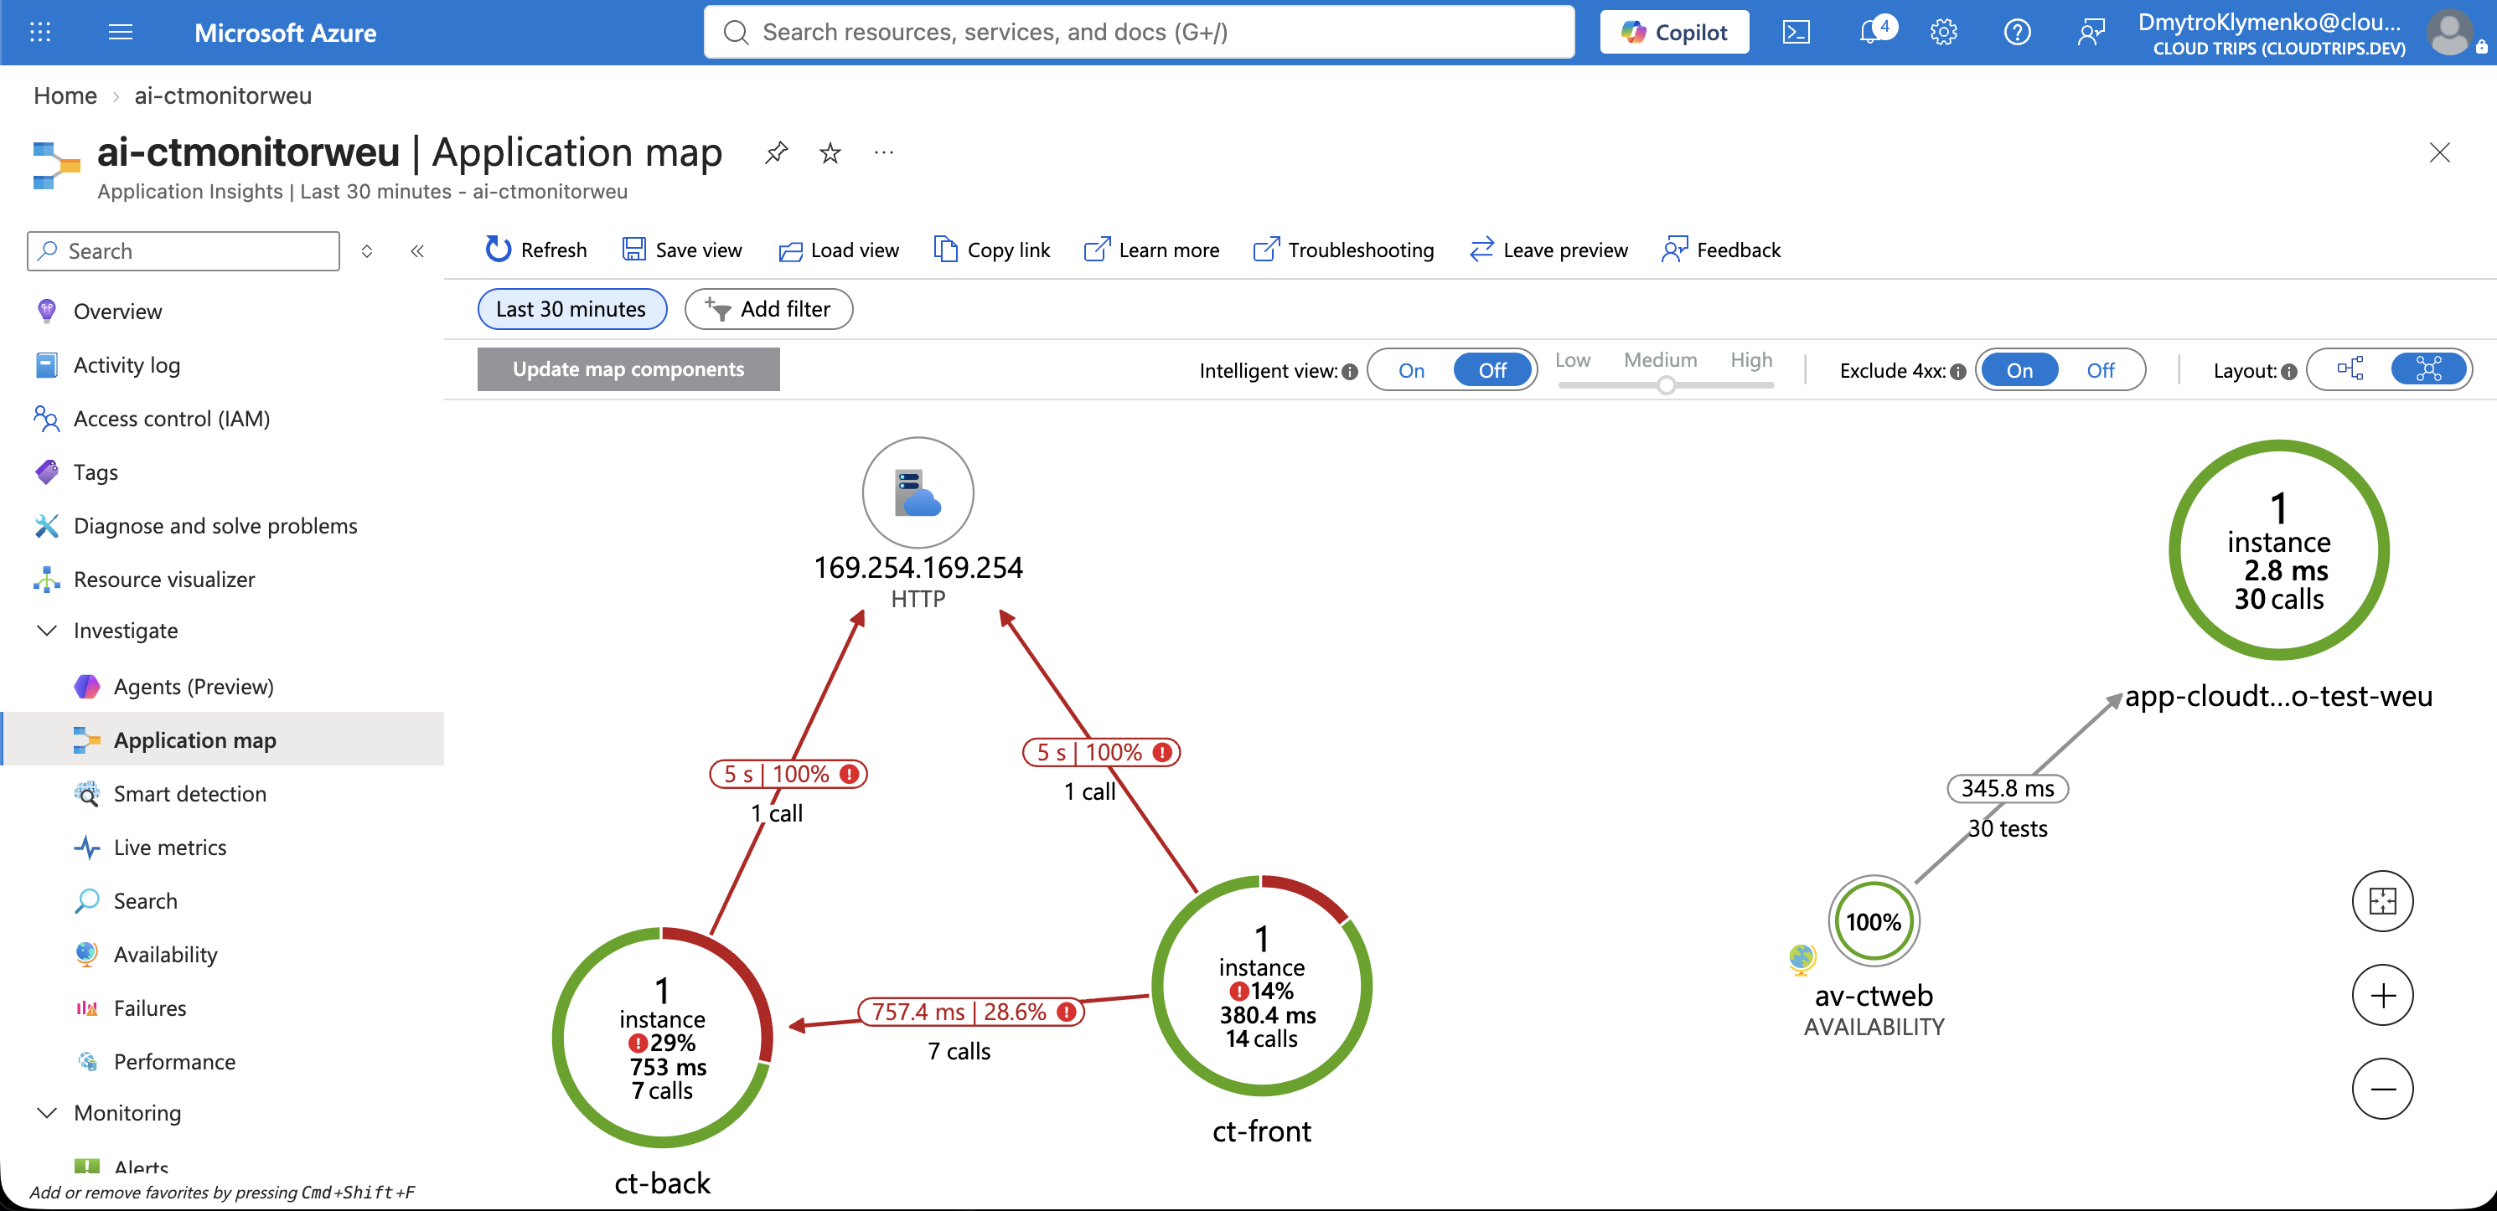
Task: Open Resource visualizer
Action: pyautogui.click(x=222, y=580)
